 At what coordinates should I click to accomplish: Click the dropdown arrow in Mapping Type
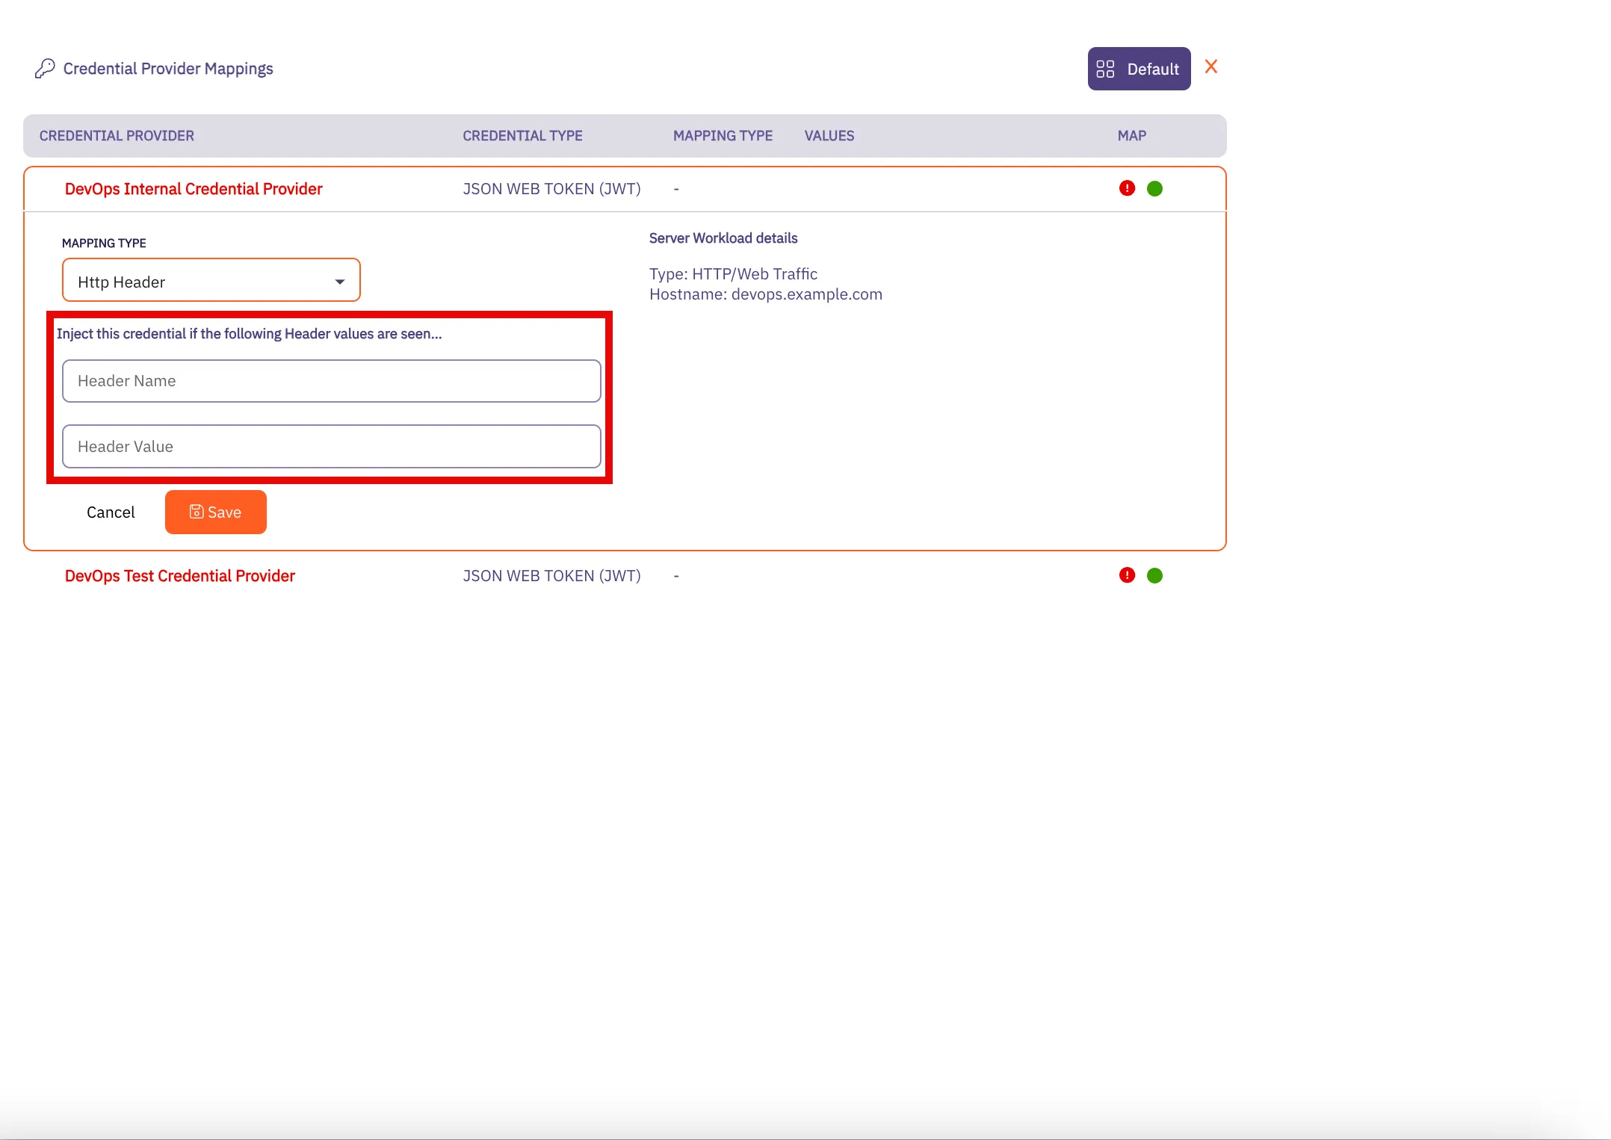pyautogui.click(x=340, y=282)
